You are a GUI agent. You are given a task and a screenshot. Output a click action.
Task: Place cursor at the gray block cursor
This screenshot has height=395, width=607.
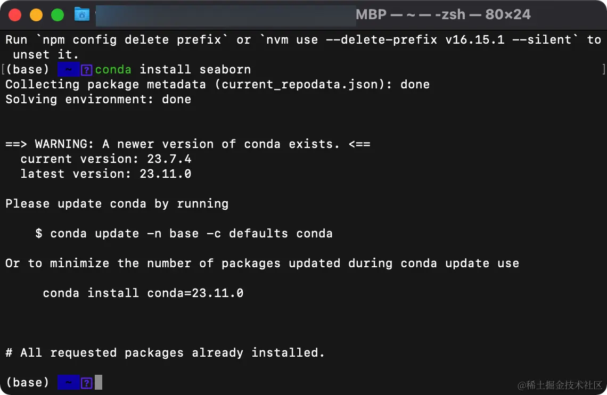[98, 383]
